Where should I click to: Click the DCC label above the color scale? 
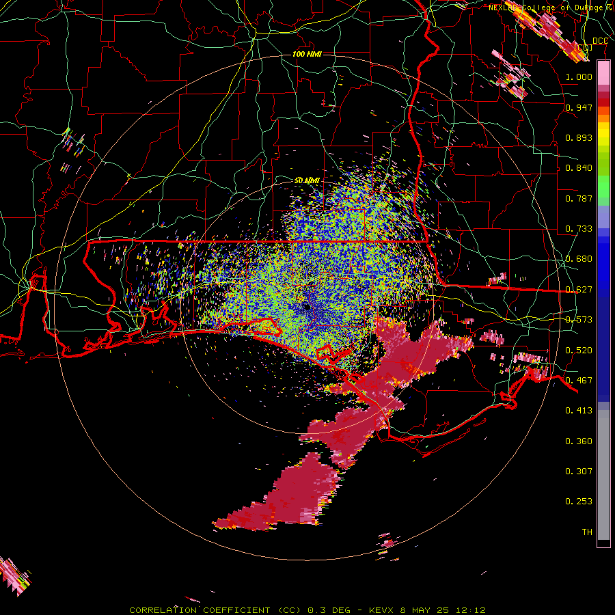point(600,41)
